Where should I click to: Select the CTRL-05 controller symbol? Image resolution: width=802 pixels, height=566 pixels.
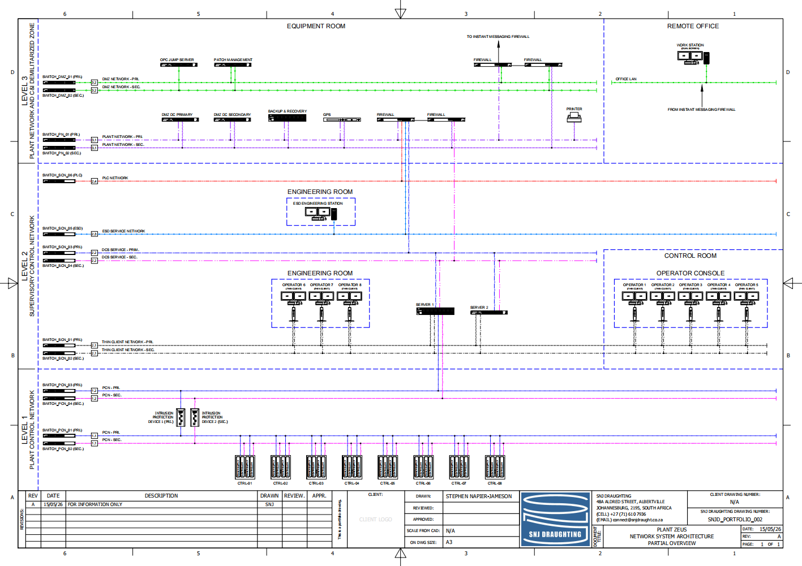point(388,467)
